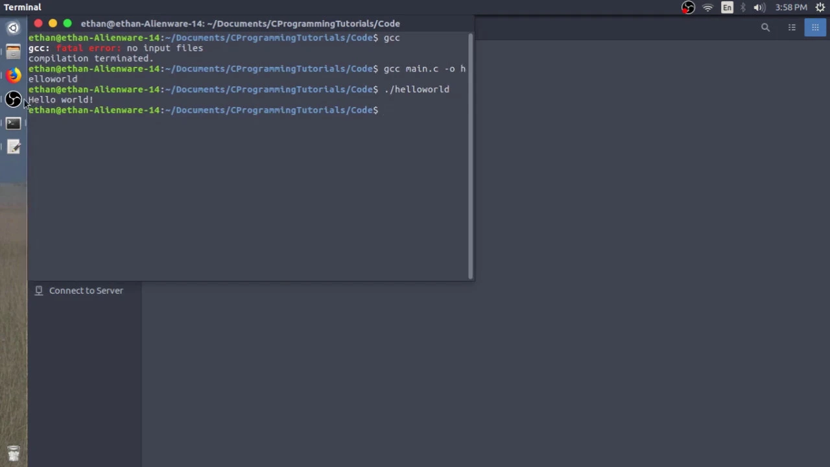Click the search icon in Files window
Image resolution: width=830 pixels, height=467 pixels.
(765, 27)
